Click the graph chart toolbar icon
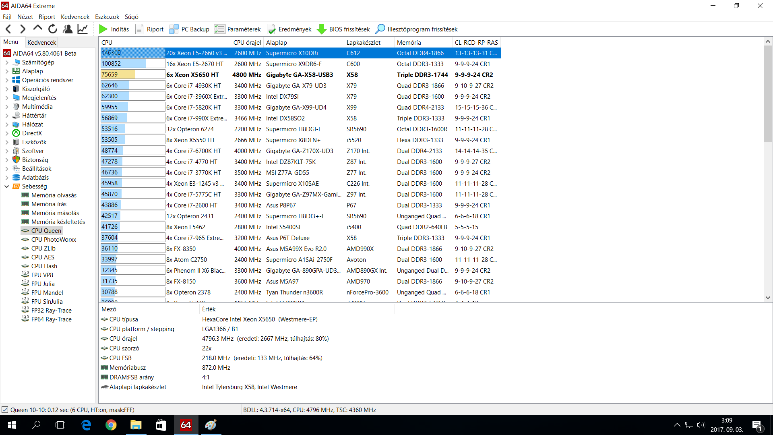This screenshot has width=773, height=435. [x=83, y=29]
